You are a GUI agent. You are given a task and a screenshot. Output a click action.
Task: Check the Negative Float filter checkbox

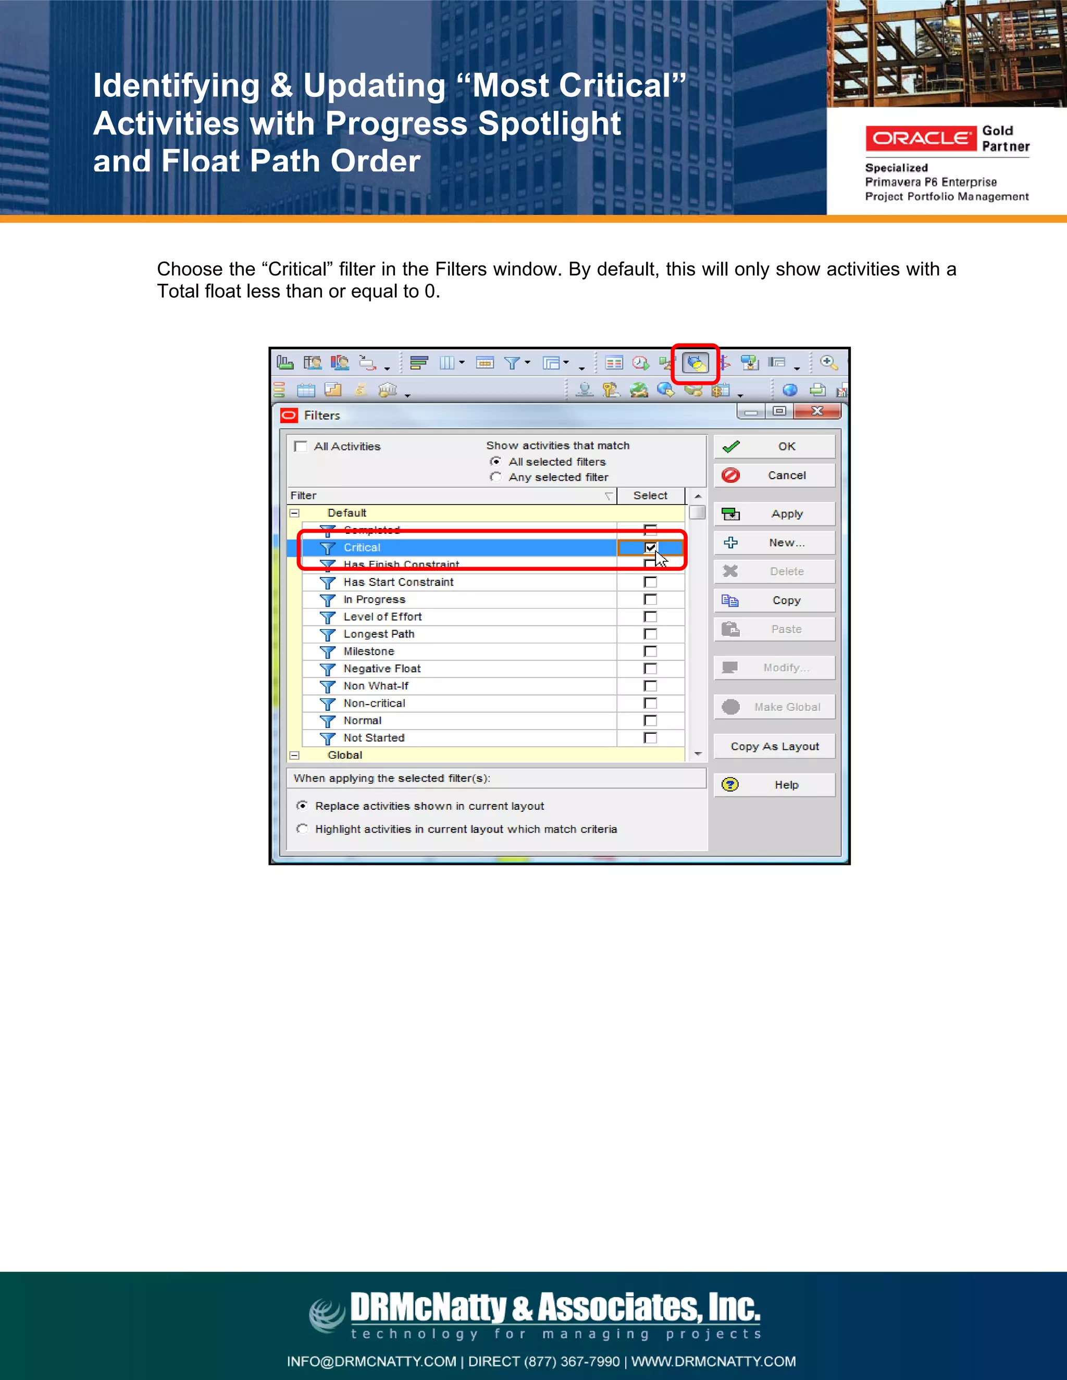click(650, 669)
